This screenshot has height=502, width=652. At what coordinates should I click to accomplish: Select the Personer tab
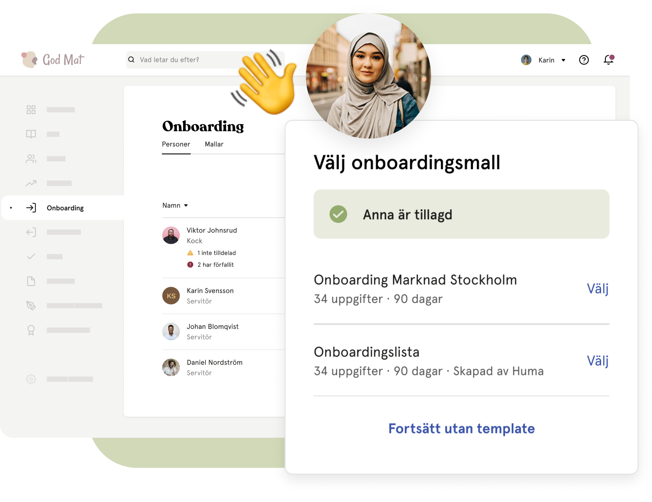[x=176, y=144]
